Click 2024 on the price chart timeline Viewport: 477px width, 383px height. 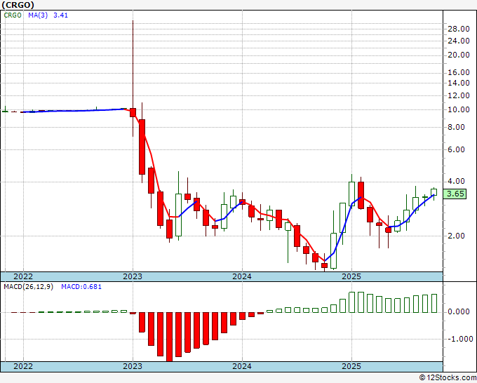242,276
